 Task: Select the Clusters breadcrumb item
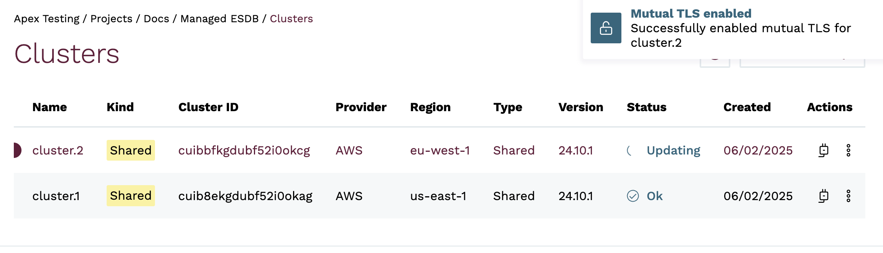[291, 19]
